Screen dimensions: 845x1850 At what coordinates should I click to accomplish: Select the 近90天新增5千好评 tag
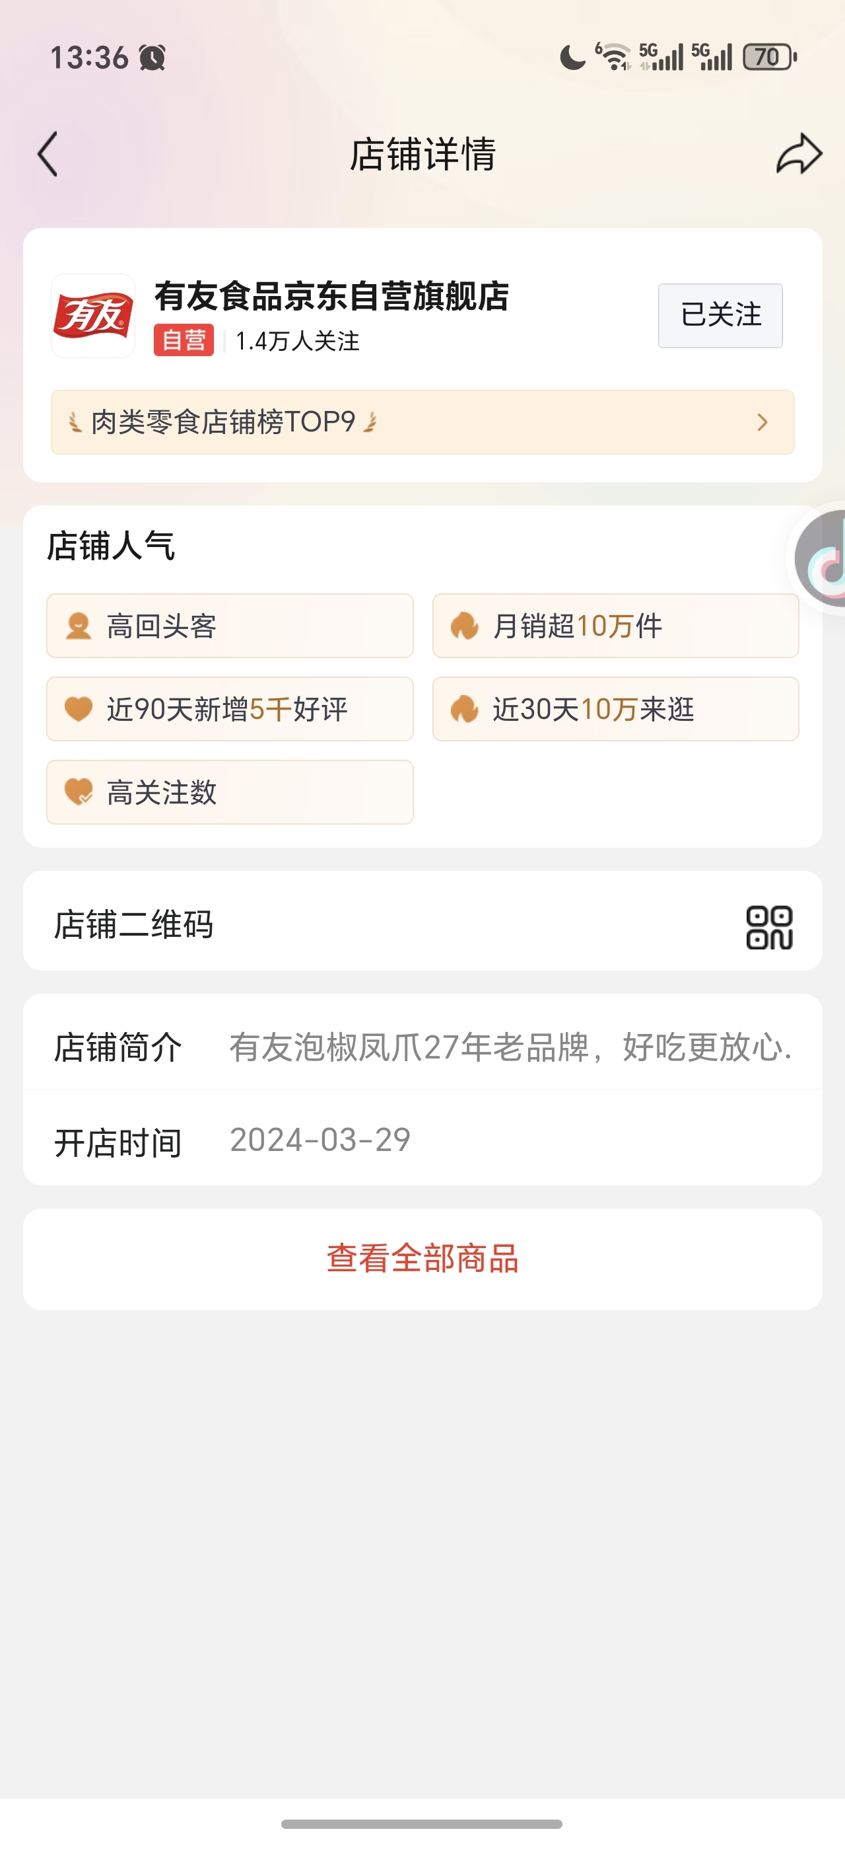230,709
